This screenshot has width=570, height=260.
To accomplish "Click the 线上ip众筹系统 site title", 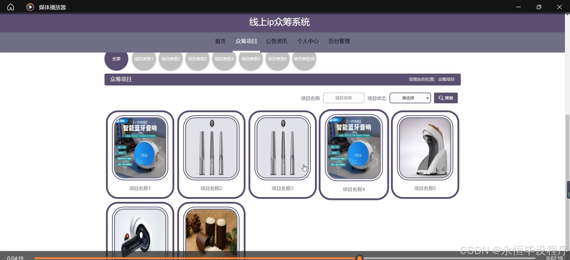I will [279, 22].
